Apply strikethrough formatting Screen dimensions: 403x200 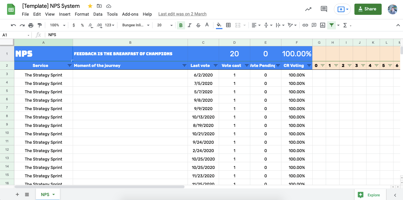(x=198, y=25)
